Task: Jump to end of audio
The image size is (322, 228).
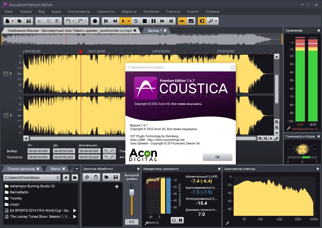Action: pos(171,21)
